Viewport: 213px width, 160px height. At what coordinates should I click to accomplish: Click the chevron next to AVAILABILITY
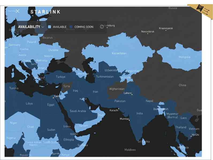coord(43,27)
